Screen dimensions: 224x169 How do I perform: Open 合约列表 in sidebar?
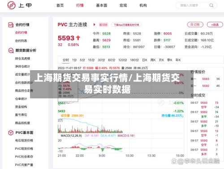(x=21, y=41)
